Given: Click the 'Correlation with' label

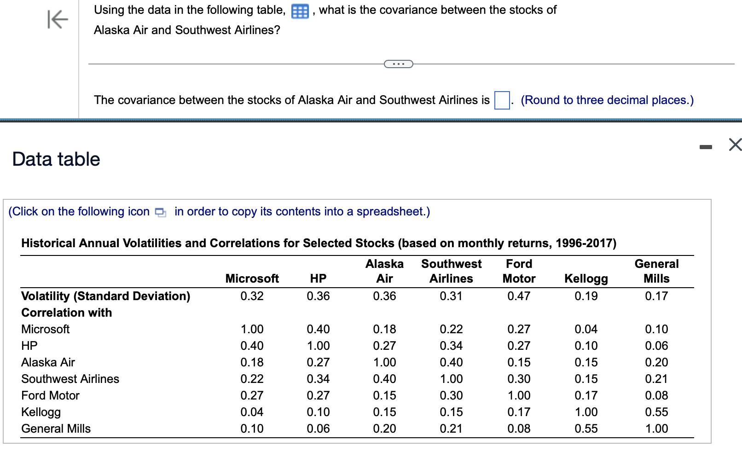Looking at the screenshot, I should tap(67, 313).
